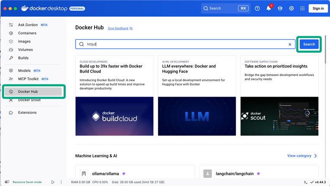330x186 pixels.
Task: Click the ollama llama logo icon
Action: (x=84, y=173)
